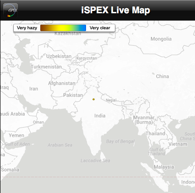Click the Vietnam map label
The width and height of the screenshot is (195, 193).
coord(178,144)
